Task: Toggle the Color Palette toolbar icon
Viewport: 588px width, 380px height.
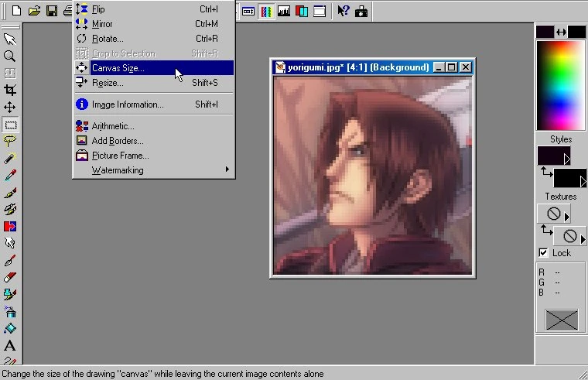Action: click(x=266, y=12)
